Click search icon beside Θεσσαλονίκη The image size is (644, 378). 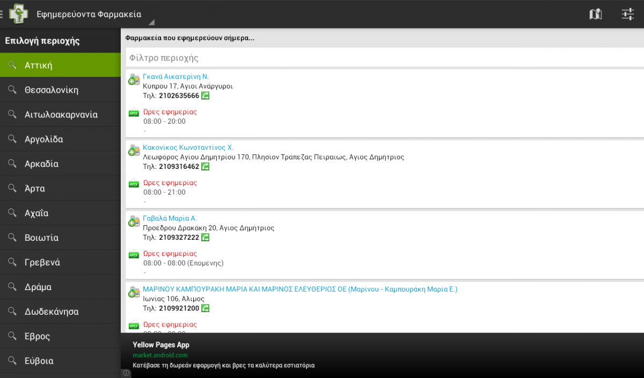coord(12,90)
